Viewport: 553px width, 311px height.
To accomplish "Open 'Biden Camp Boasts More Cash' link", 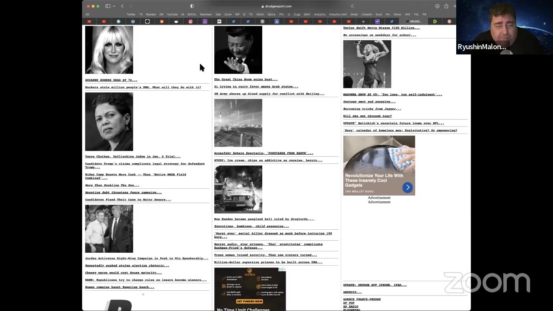I will coord(136,176).
